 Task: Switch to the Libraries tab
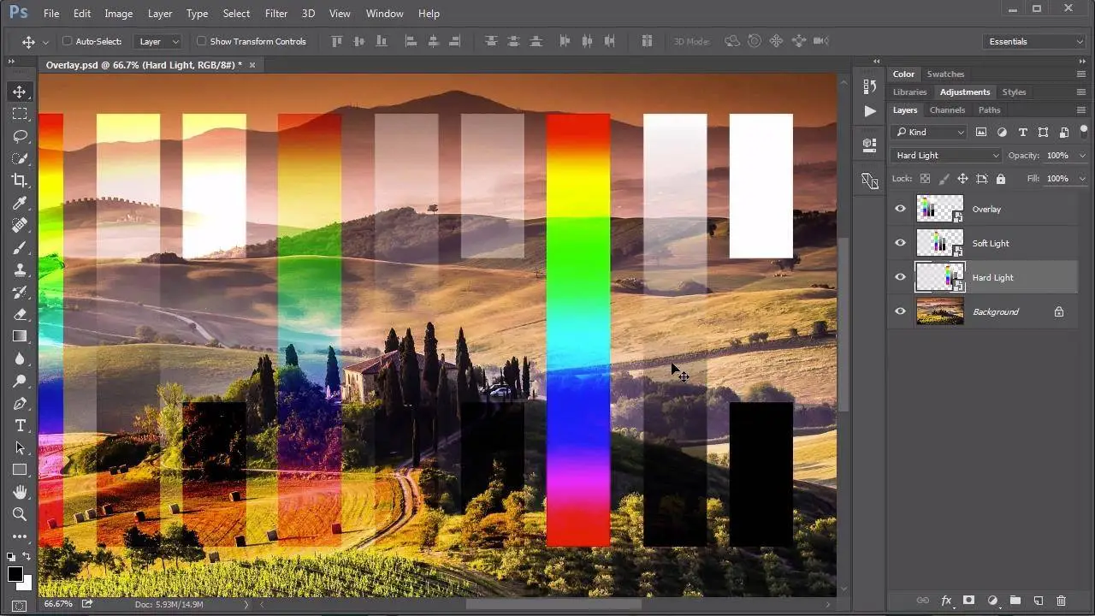tap(909, 92)
